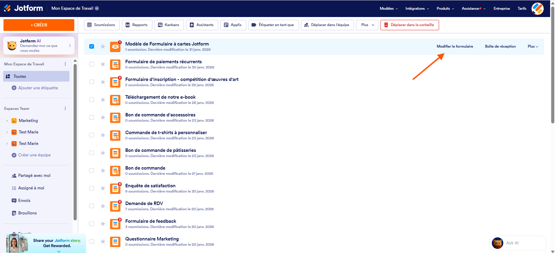Click Modifier le formulaire
Screen dimensions: 555x253
[x=455, y=46]
